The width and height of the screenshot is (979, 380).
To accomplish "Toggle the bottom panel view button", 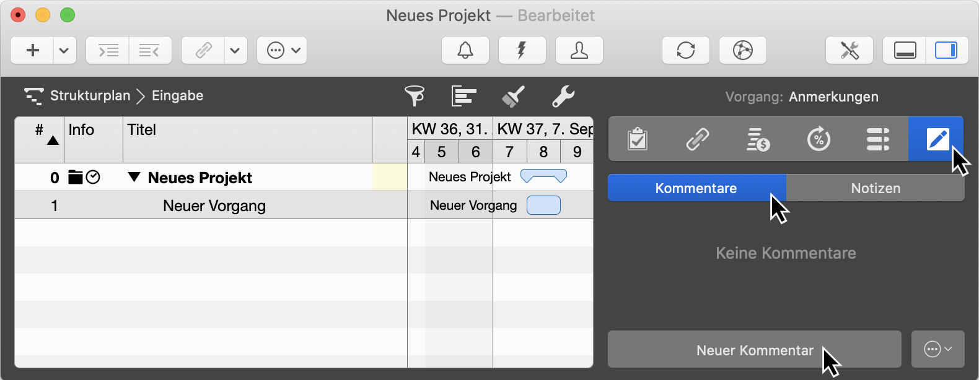I will [905, 50].
